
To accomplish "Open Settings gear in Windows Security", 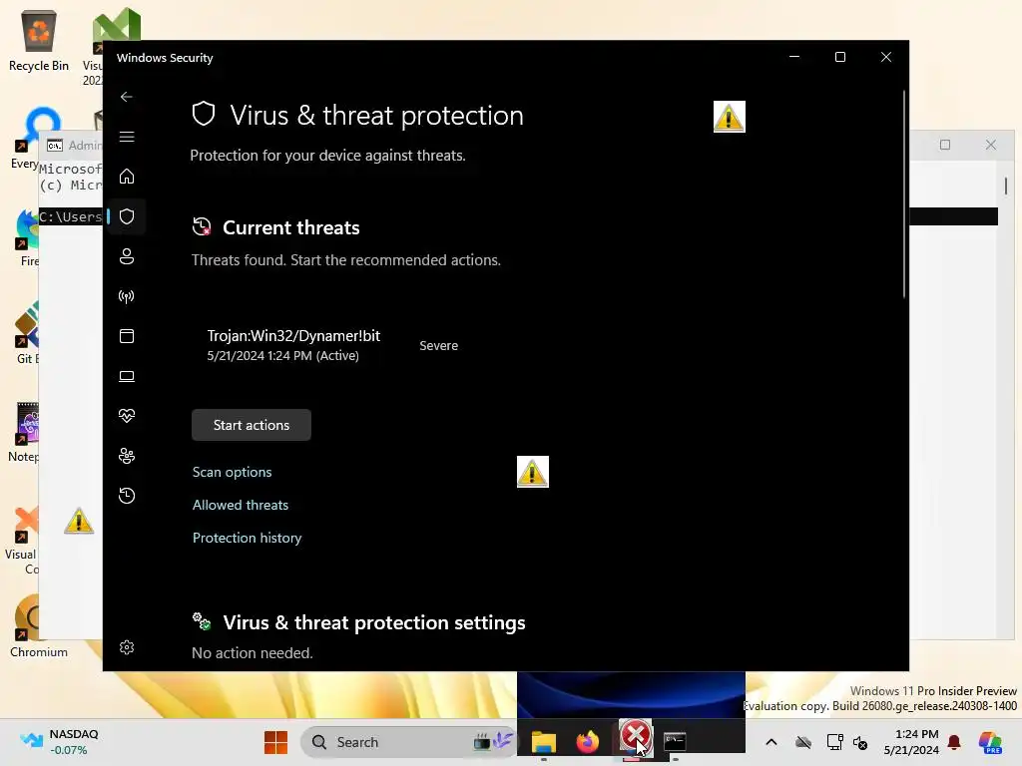I will (127, 647).
